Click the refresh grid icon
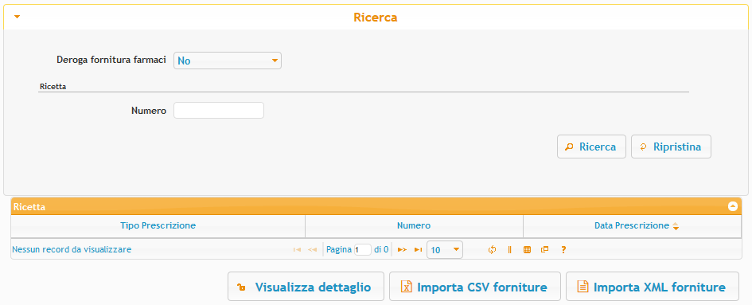752x305 pixels. coord(492,250)
